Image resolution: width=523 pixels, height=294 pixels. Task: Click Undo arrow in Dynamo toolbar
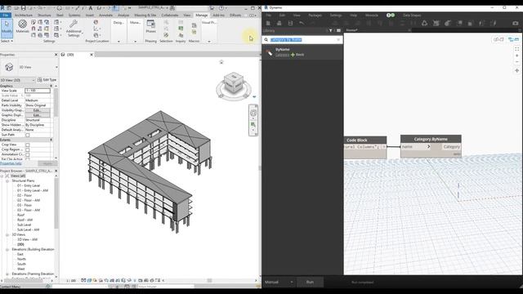tap(302, 23)
